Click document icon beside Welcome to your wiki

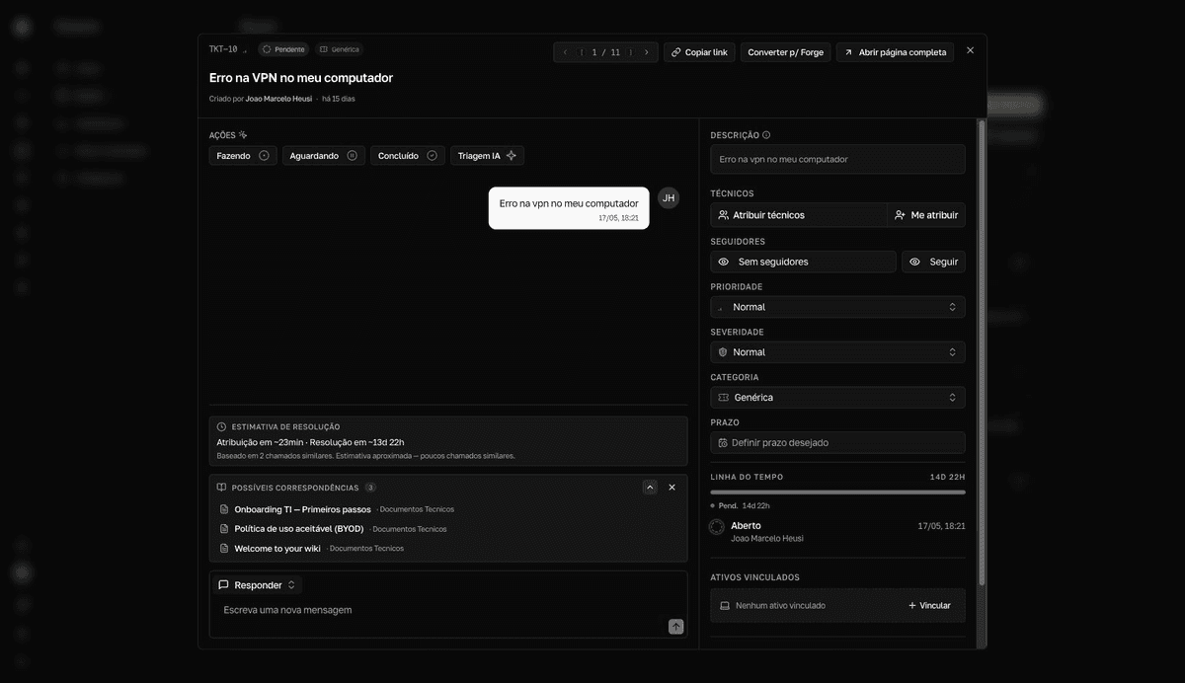click(224, 549)
